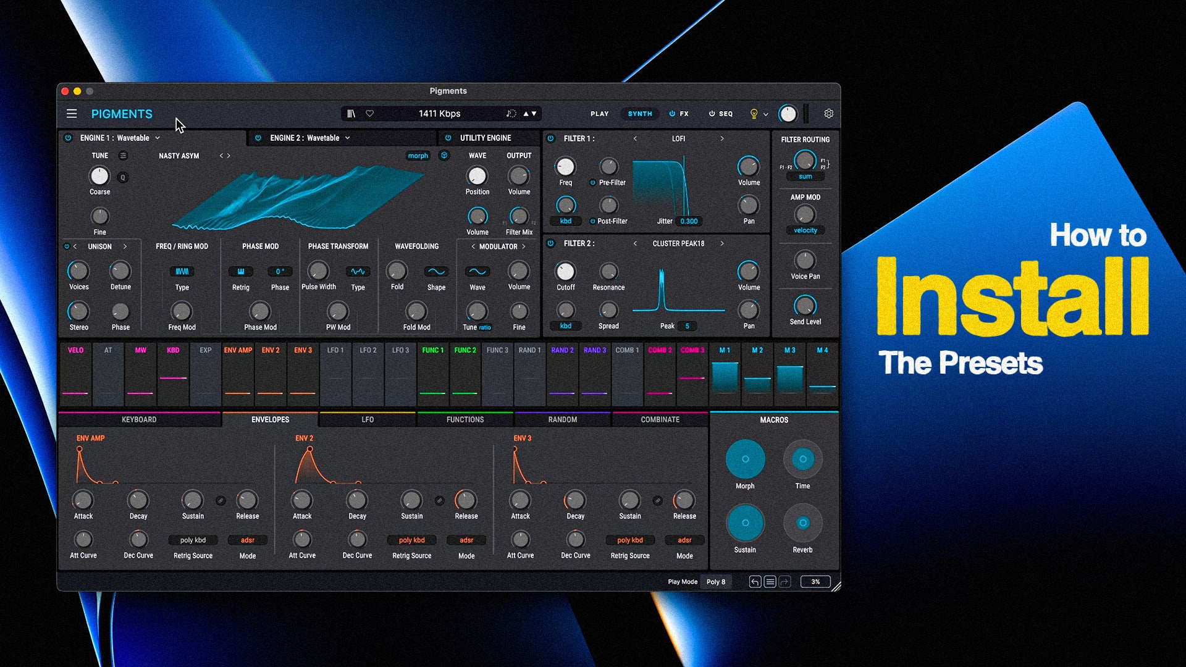Image resolution: width=1186 pixels, height=667 pixels.
Task: Click the Jitter 0.300 value field
Action: click(689, 221)
